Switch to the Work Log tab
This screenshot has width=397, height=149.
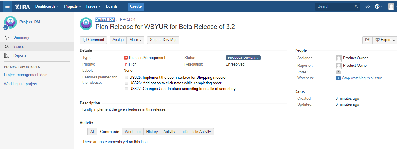point(133,132)
